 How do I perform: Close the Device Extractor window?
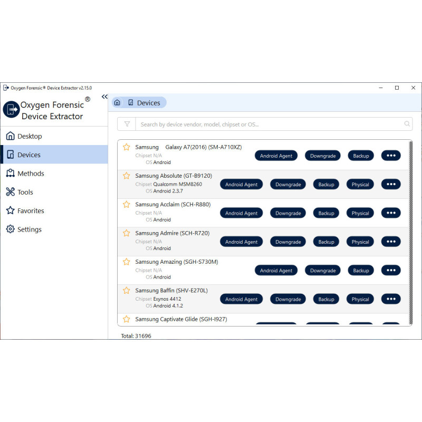pyautogui.click(x=413, y=88)
